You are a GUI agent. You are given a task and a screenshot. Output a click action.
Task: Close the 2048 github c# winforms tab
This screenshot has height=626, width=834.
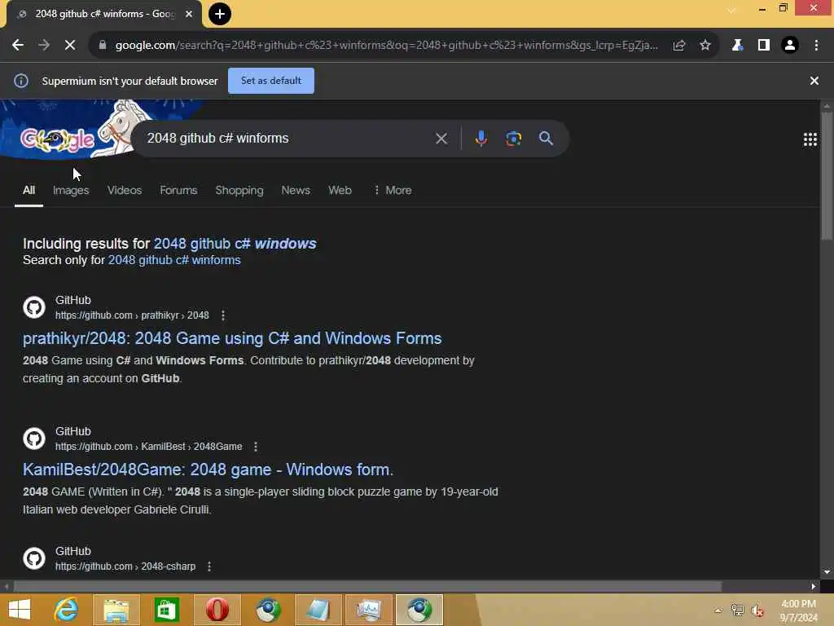point(189,14)
